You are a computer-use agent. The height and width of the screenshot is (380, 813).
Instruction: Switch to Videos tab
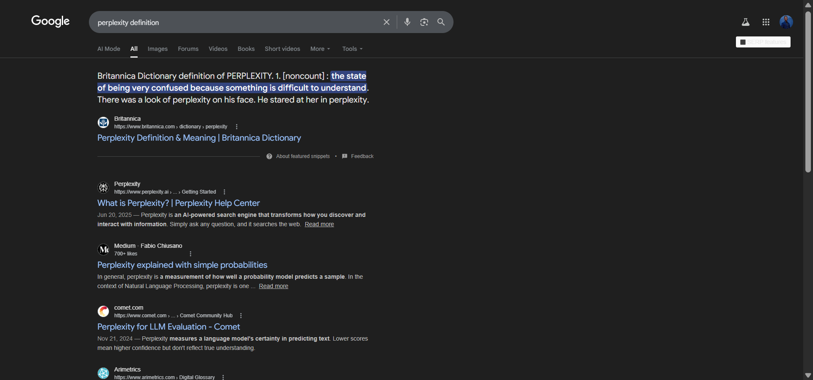(x=218, y=49)
